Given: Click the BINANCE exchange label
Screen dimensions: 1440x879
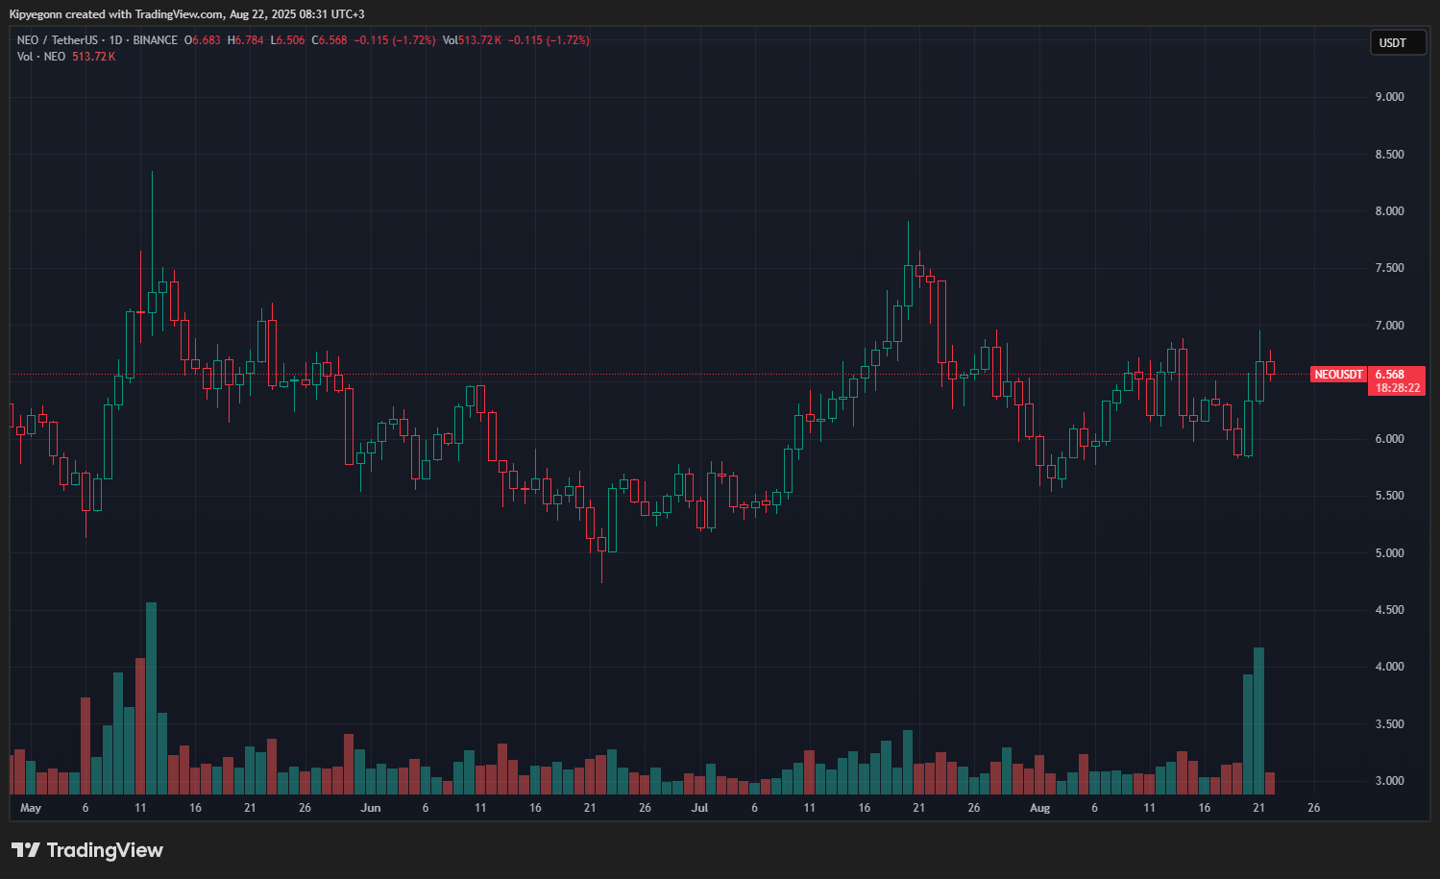Looking at the screenshot, I should click(x=156, y=40).
